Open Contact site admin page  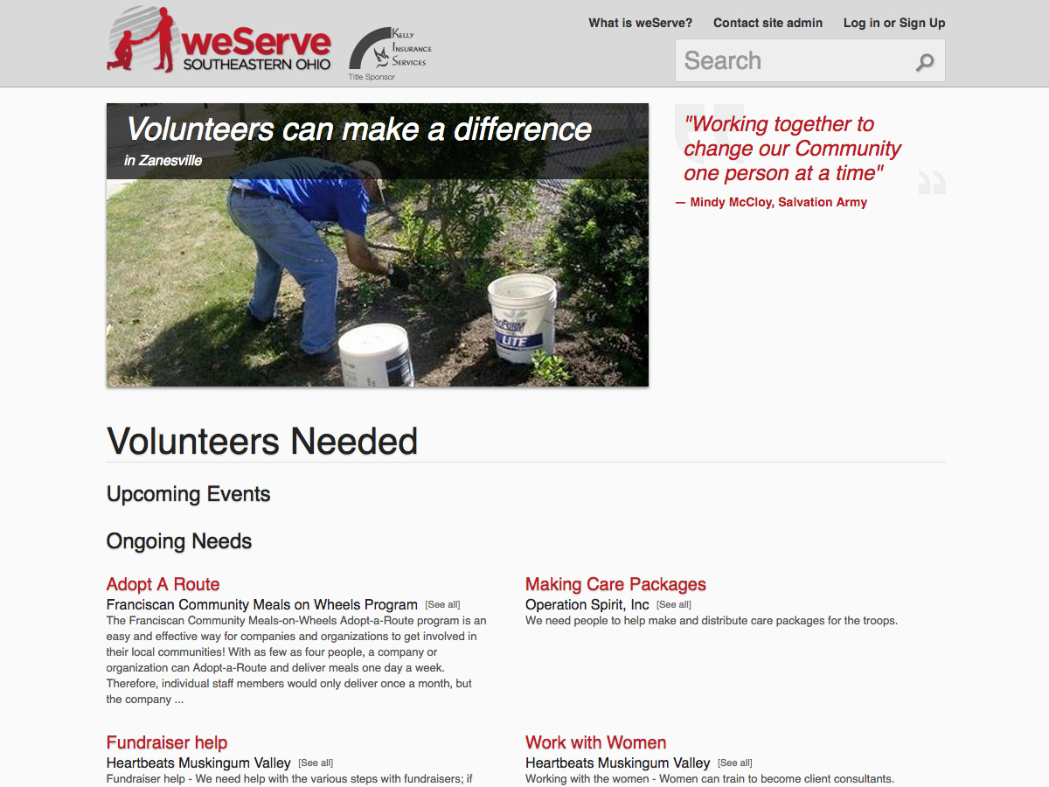tap(768, 23)
